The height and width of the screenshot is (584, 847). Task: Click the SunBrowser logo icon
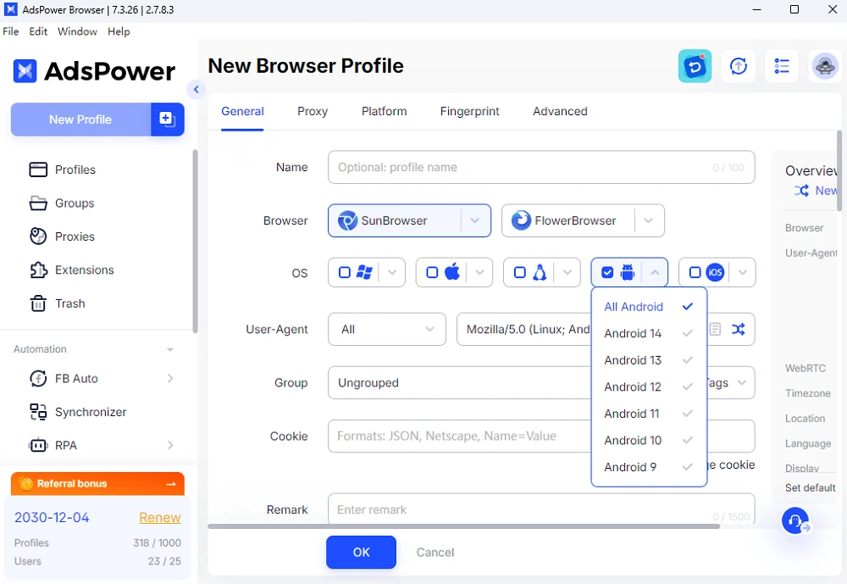[x=348, y=220]
